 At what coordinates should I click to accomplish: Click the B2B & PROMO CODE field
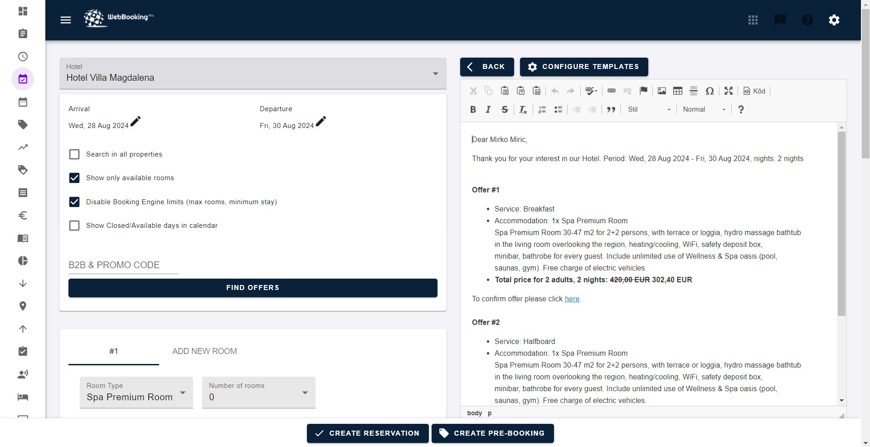click(x=123, y=265)
